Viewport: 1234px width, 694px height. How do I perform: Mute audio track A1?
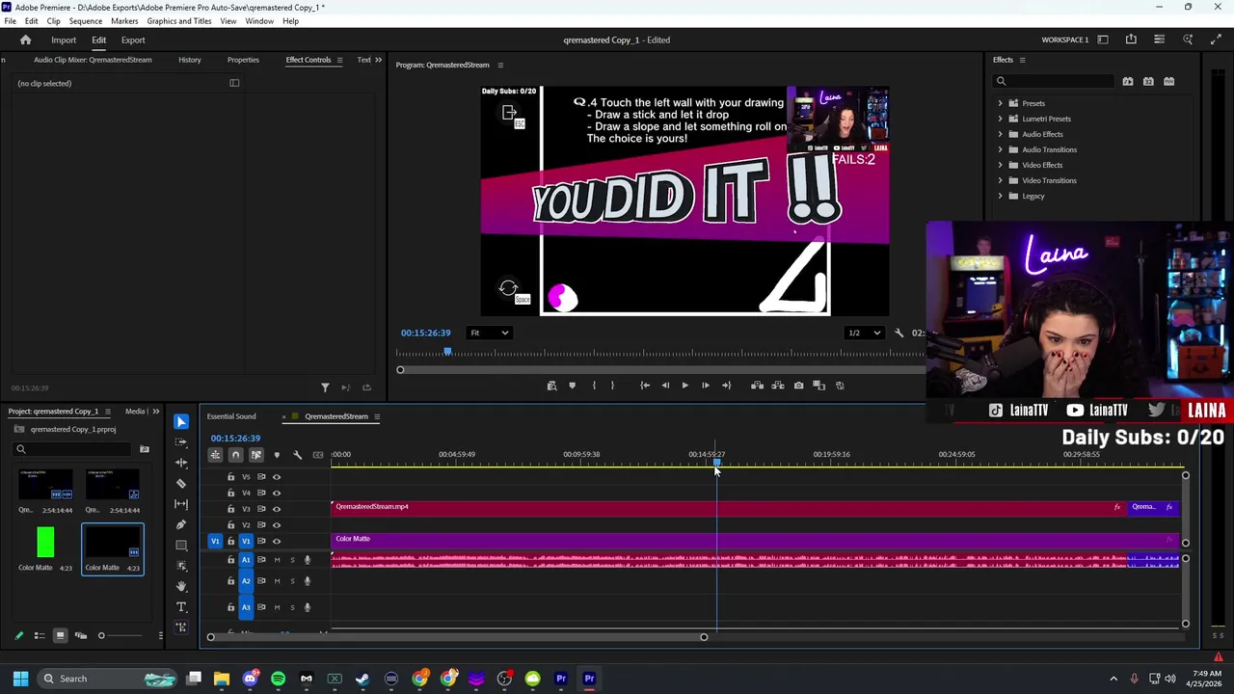coord(277,560)
